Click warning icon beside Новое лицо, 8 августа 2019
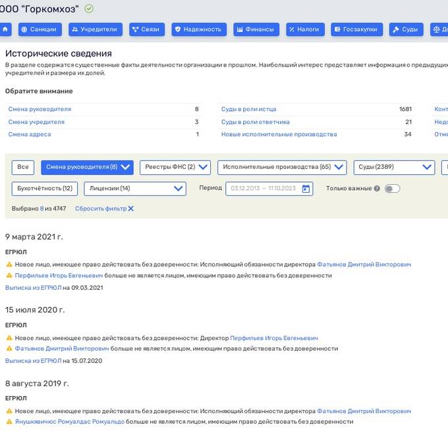The image size is (448, 431). (9, 411)
